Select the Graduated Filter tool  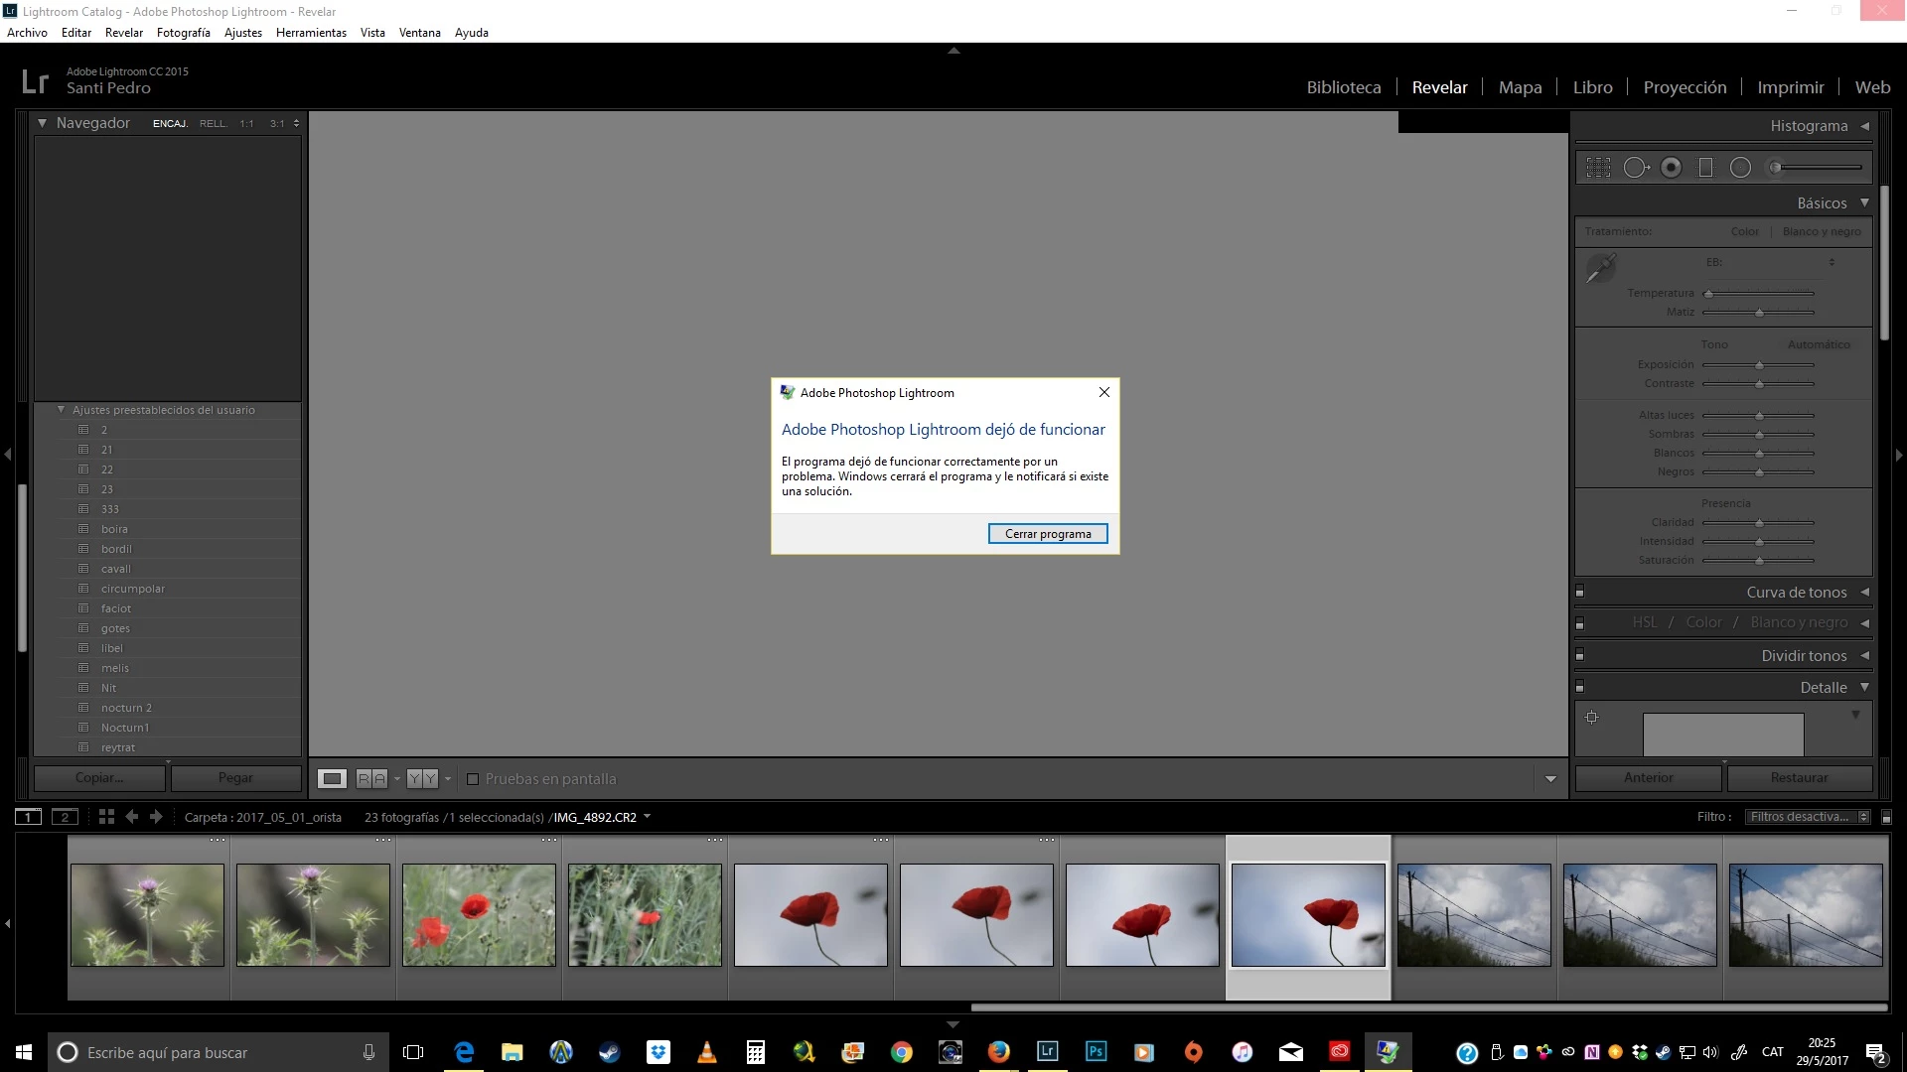tap(1705, 168)
